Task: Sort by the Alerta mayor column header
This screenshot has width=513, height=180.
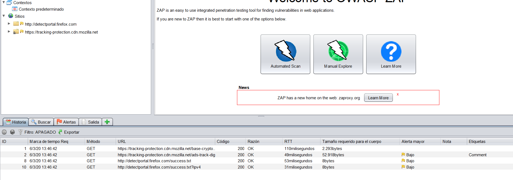Action: 420,141
